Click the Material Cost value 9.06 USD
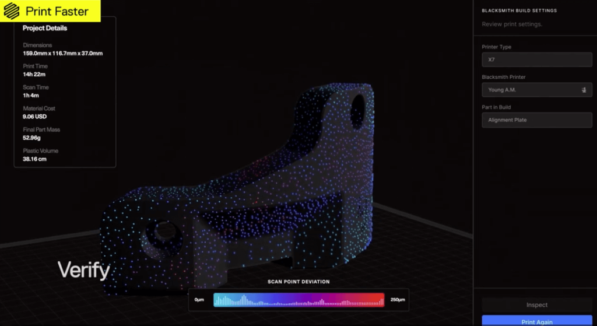 34,117
